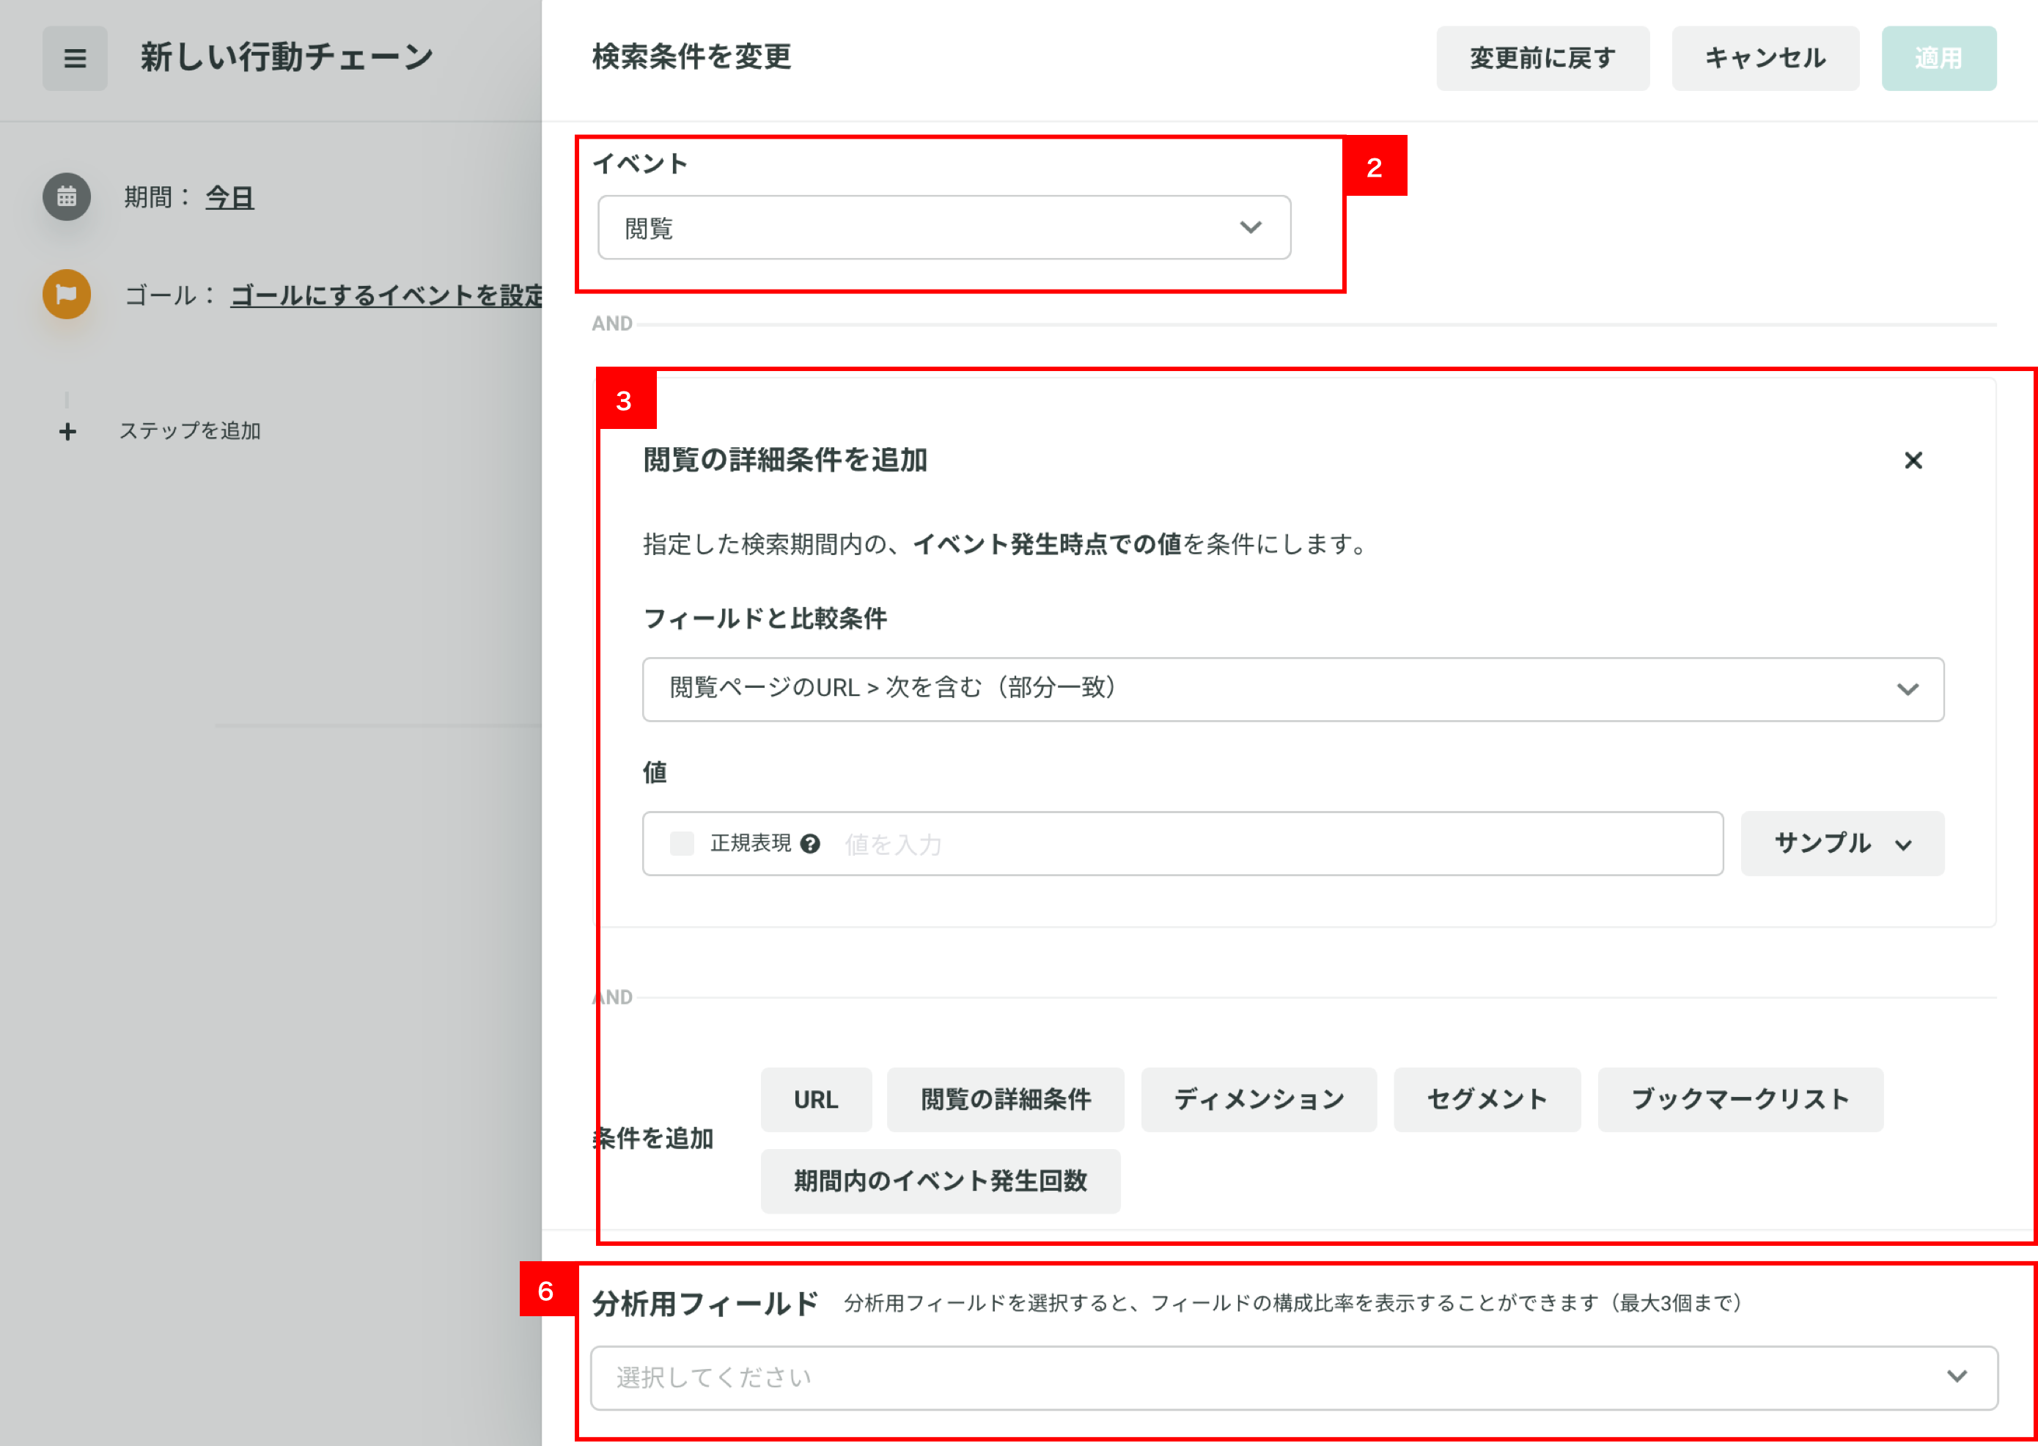Expand the フィールドと比較条件 dropdown
Image resolution: width=2038 pixels, height=1446 pixels.
pyautogui.click(x=1293, y=689)
